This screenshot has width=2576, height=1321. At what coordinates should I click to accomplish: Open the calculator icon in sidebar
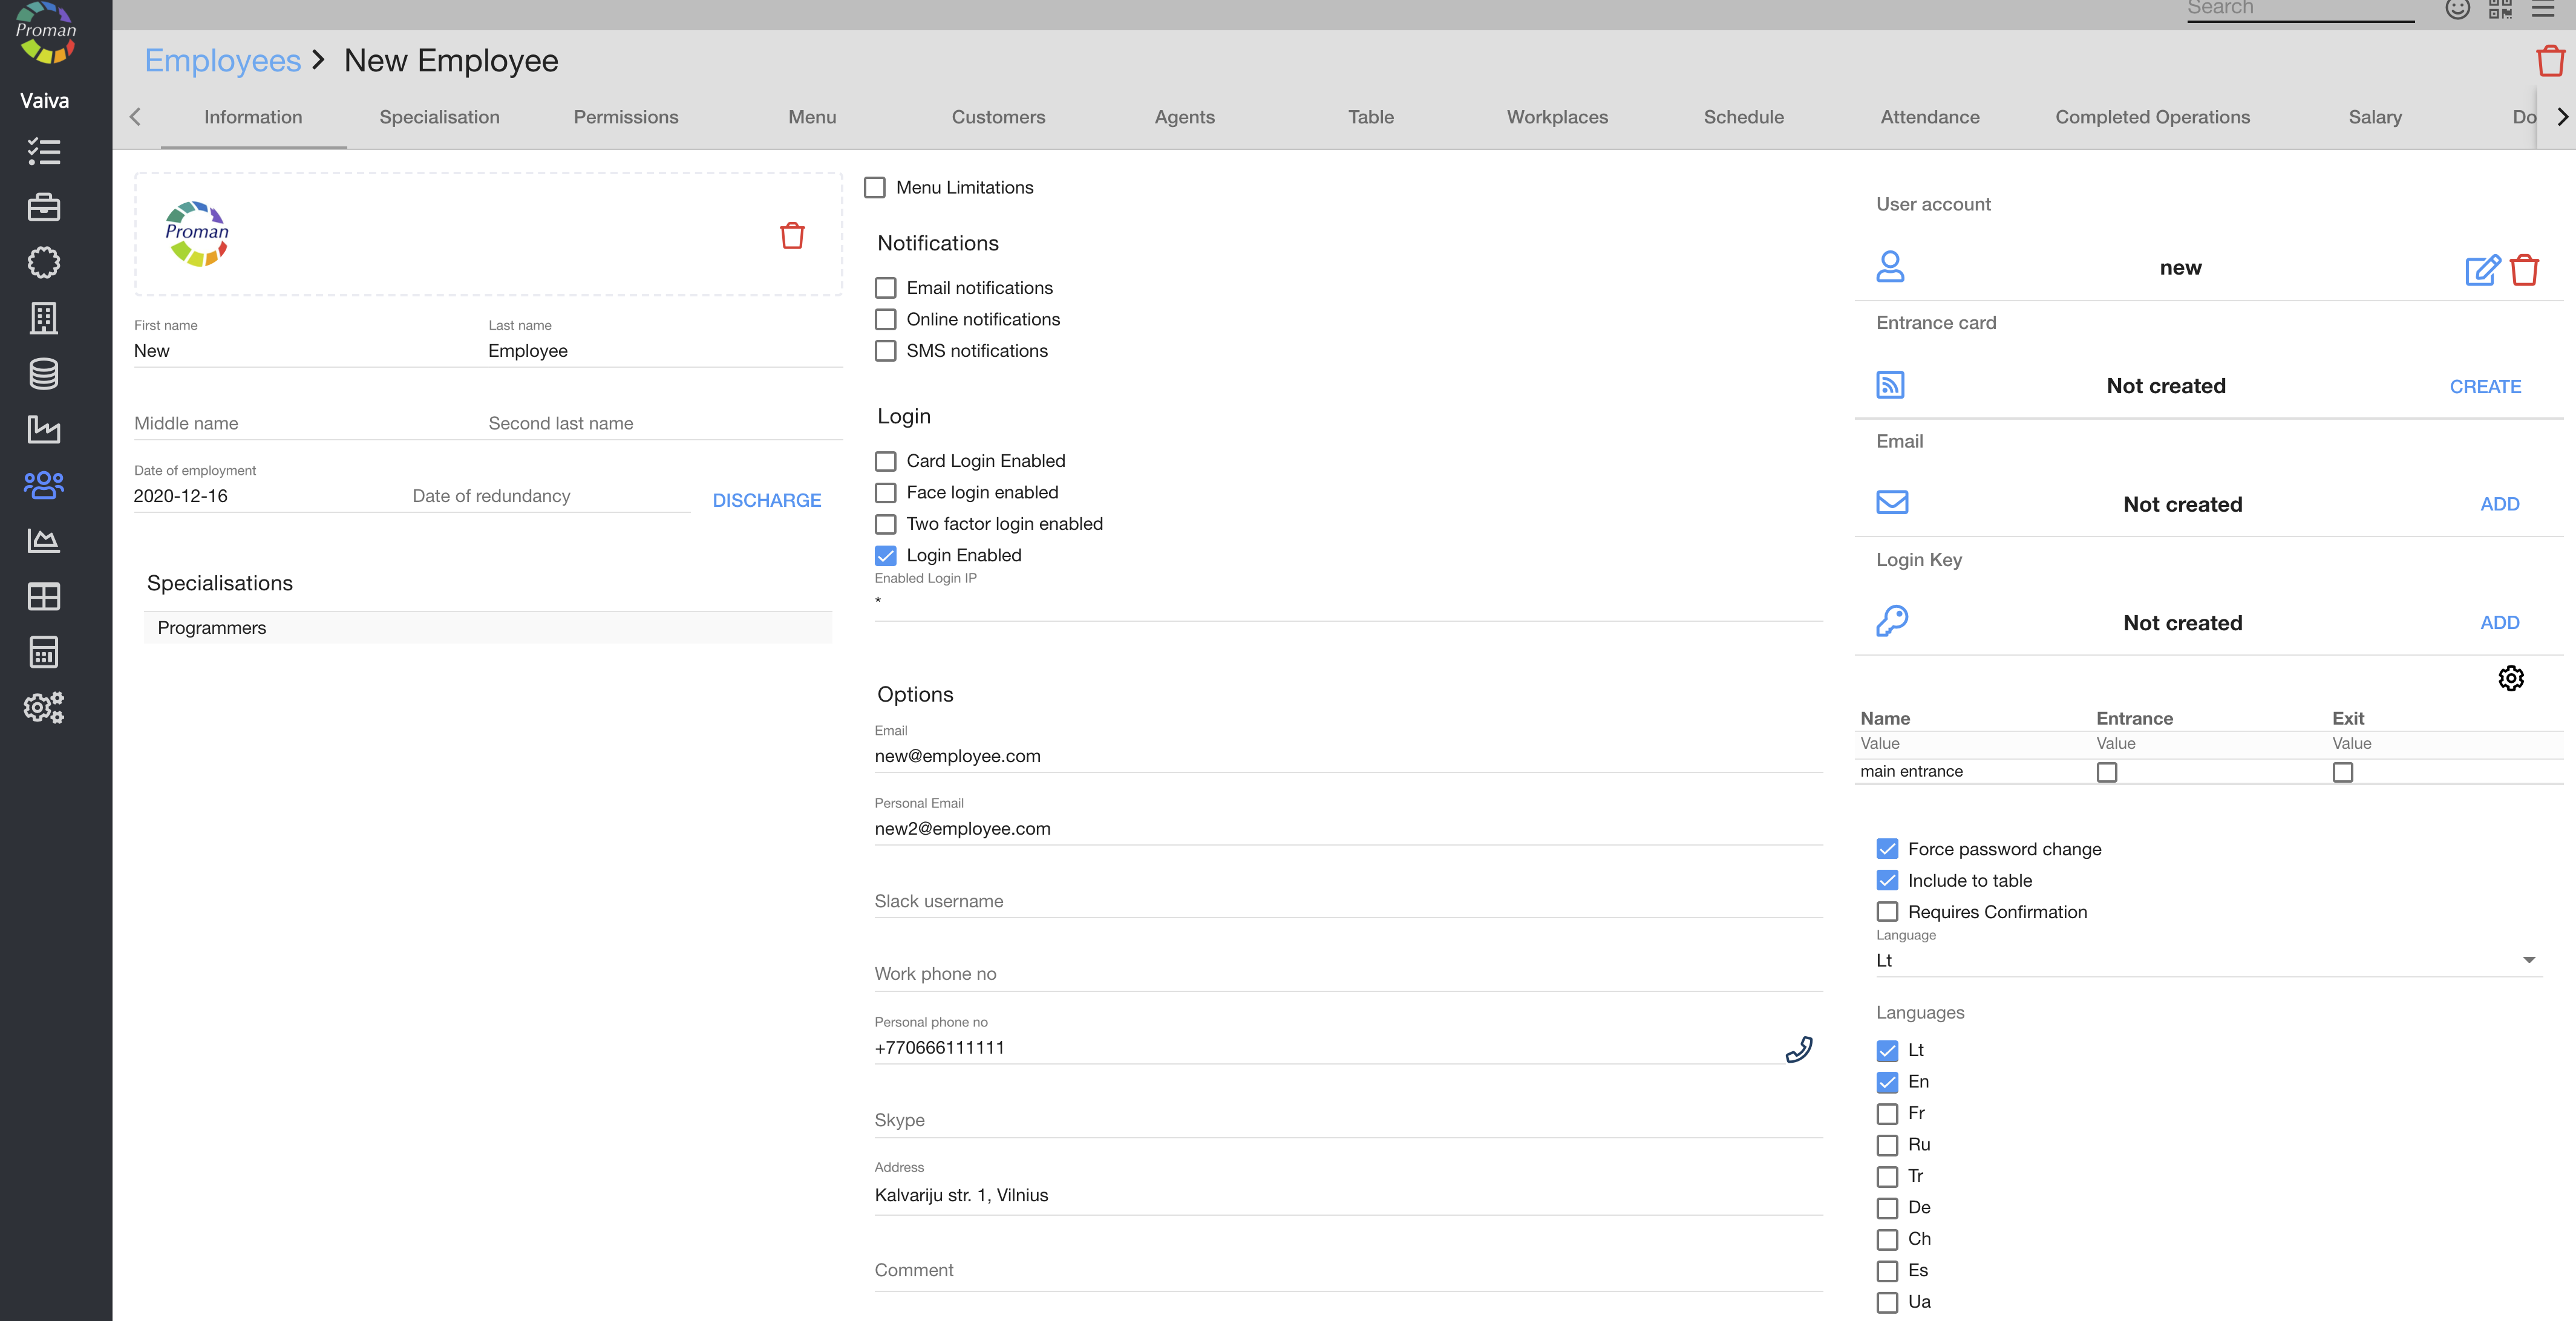pyautogui.click(x=44, y=652)
